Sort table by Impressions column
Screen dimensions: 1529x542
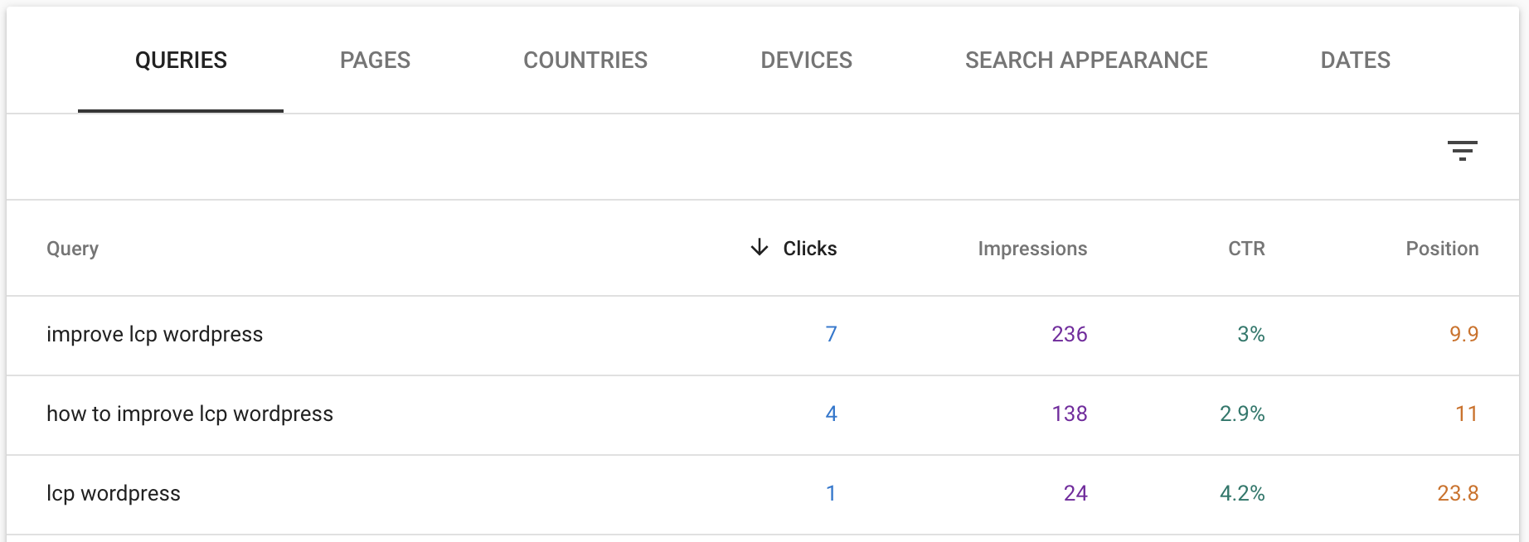pyautogui.click(x=1032, y=249)
